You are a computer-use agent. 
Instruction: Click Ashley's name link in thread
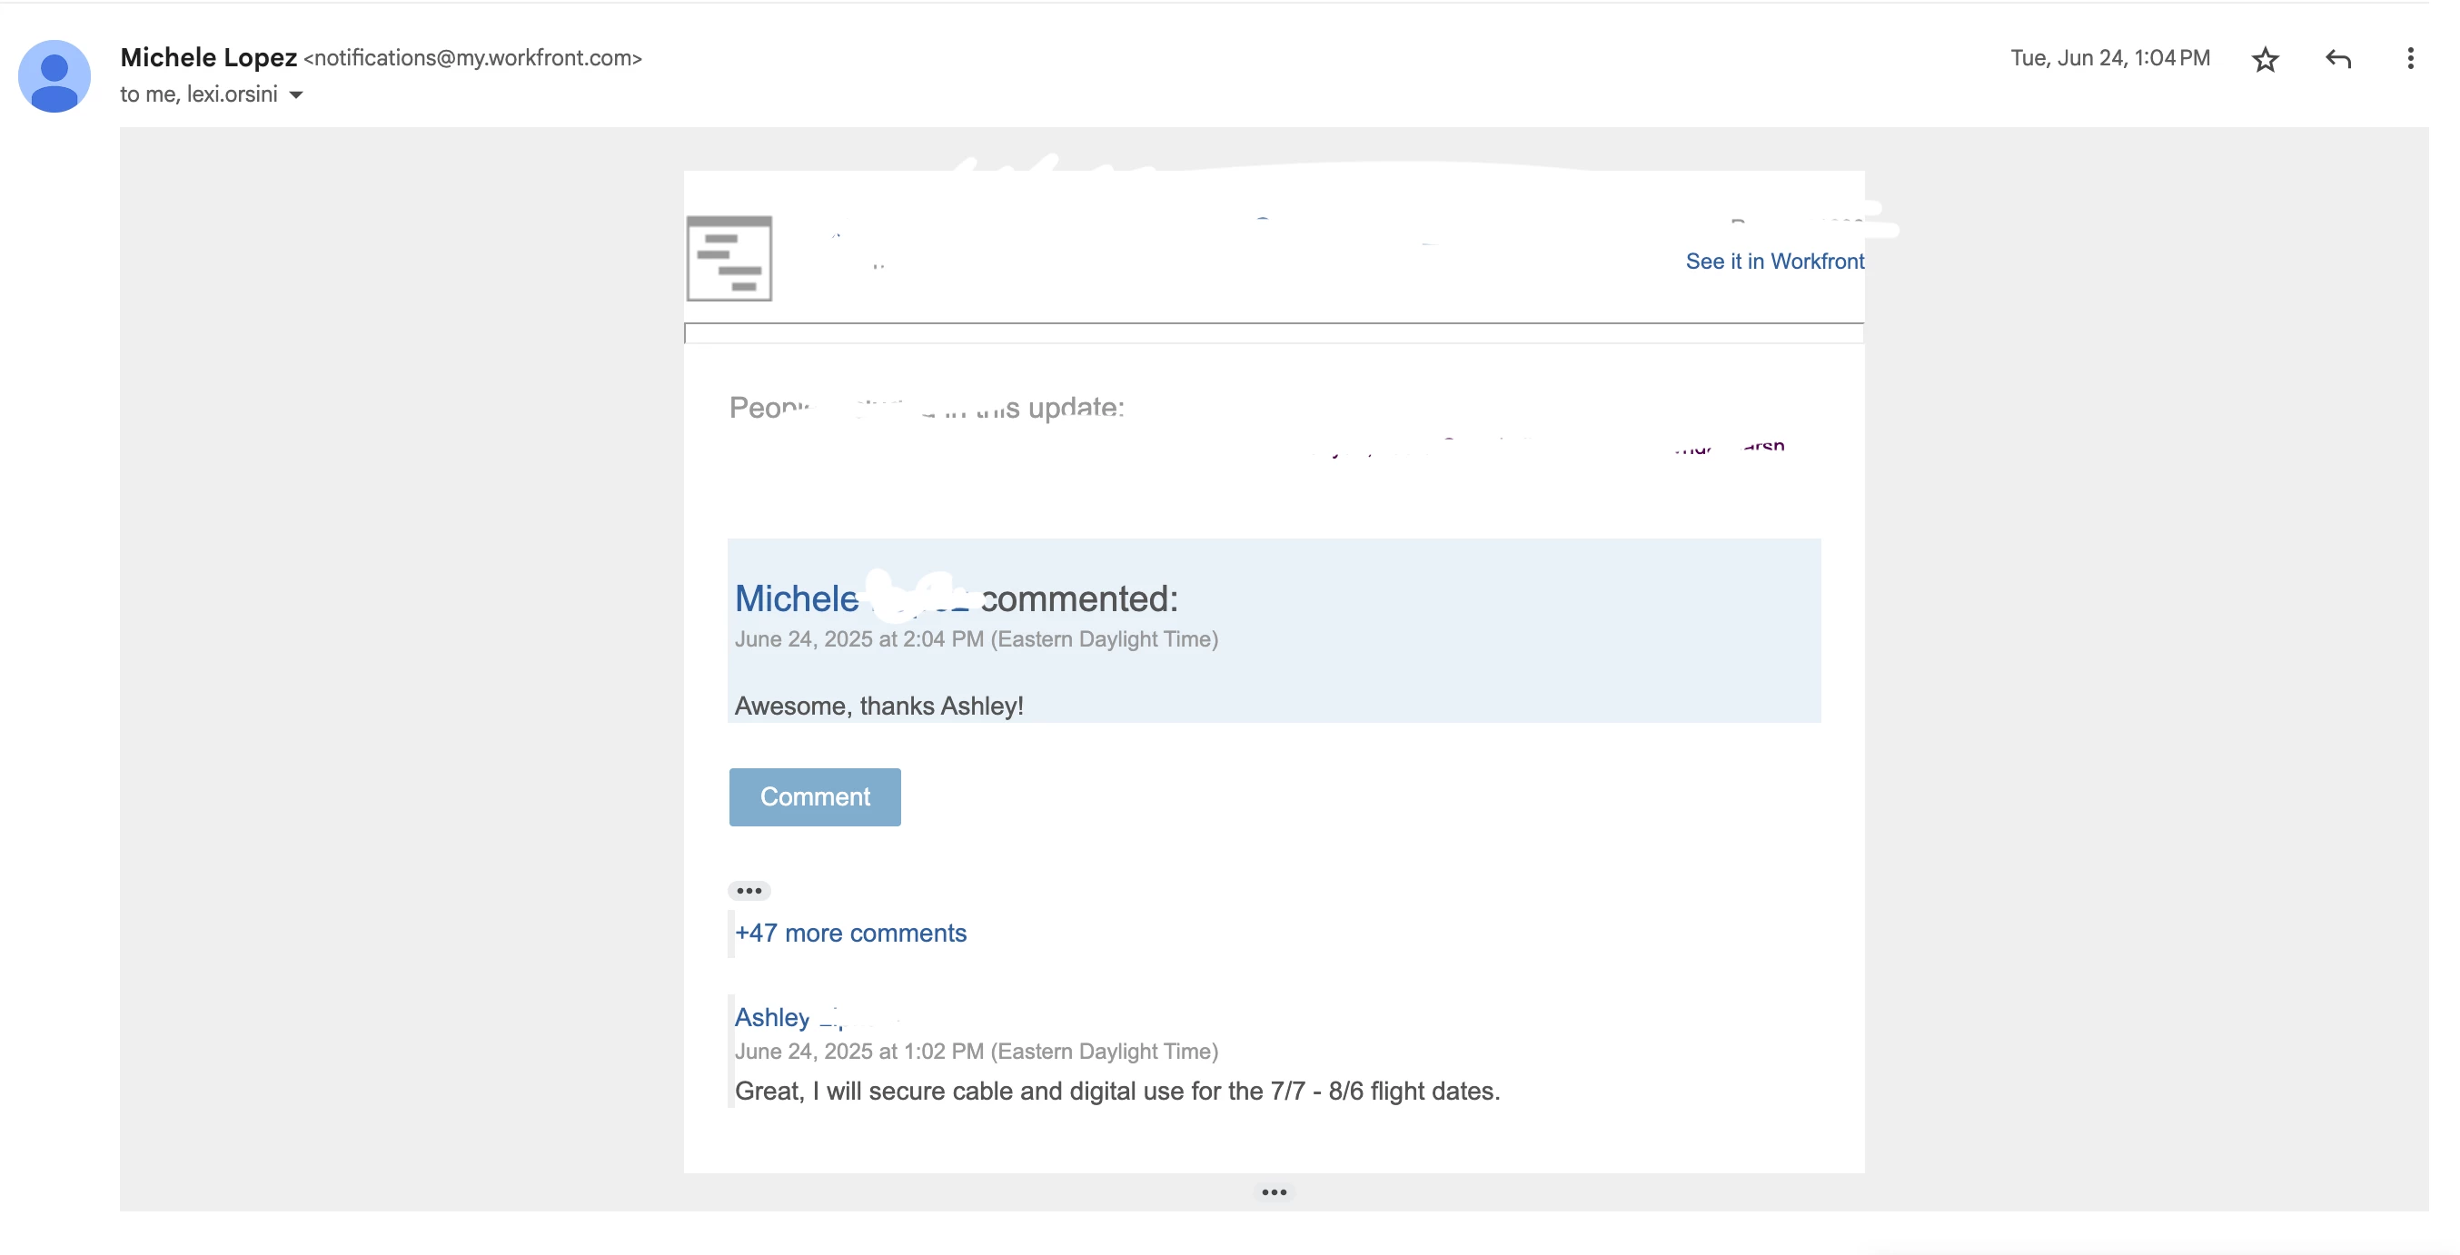(771, 1017)
